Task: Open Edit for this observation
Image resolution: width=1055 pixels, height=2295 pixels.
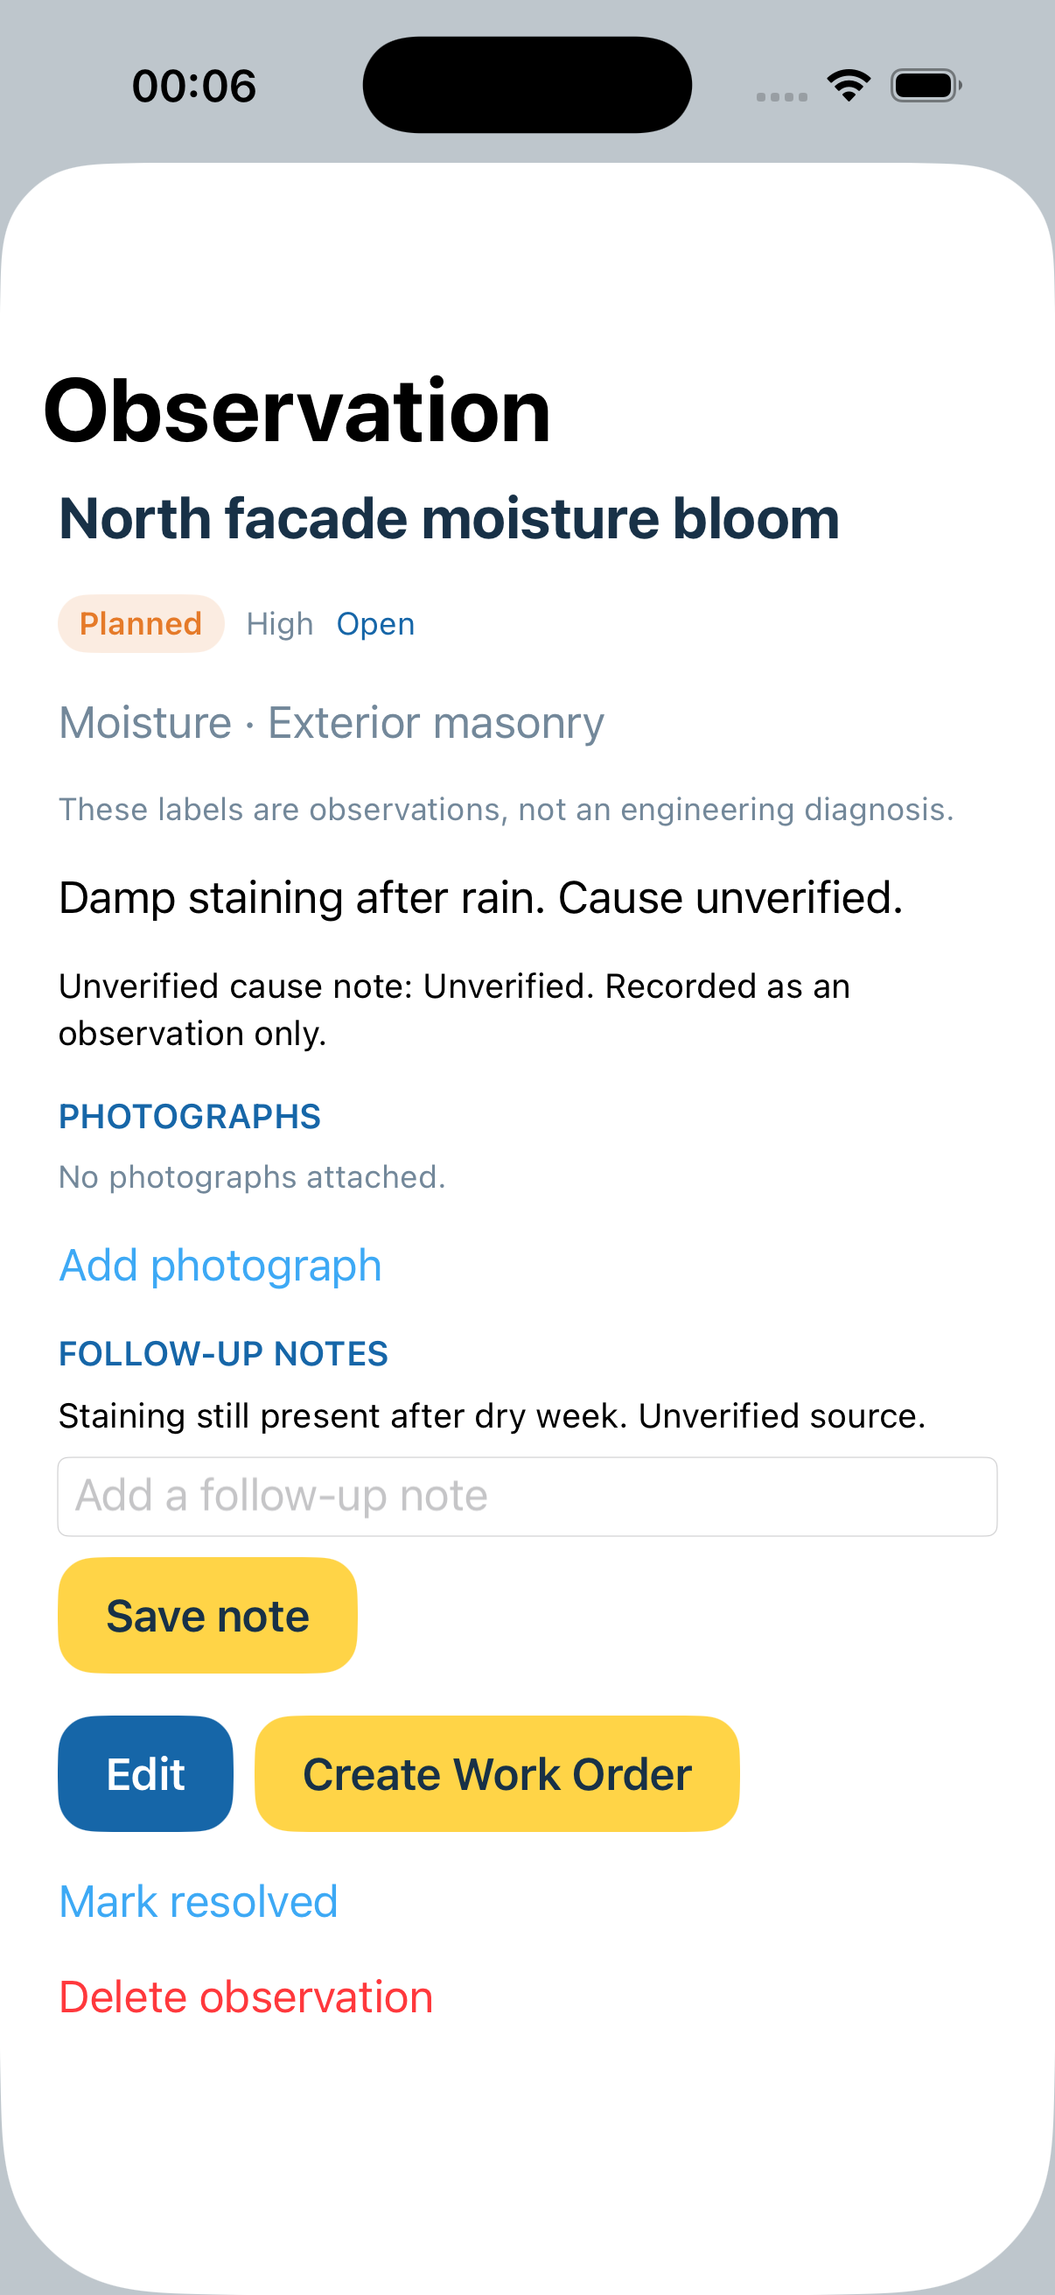Action: coord(145,1774)
